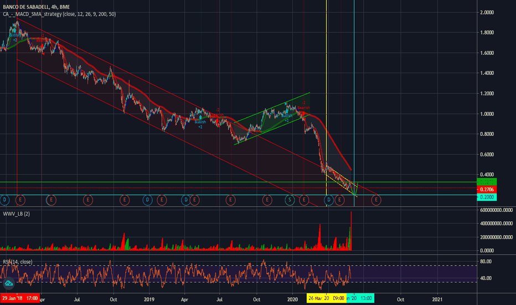
Task: Click the CA_-_MACD_SMA_strategy indicator label
Action: [x=59, y=14]
